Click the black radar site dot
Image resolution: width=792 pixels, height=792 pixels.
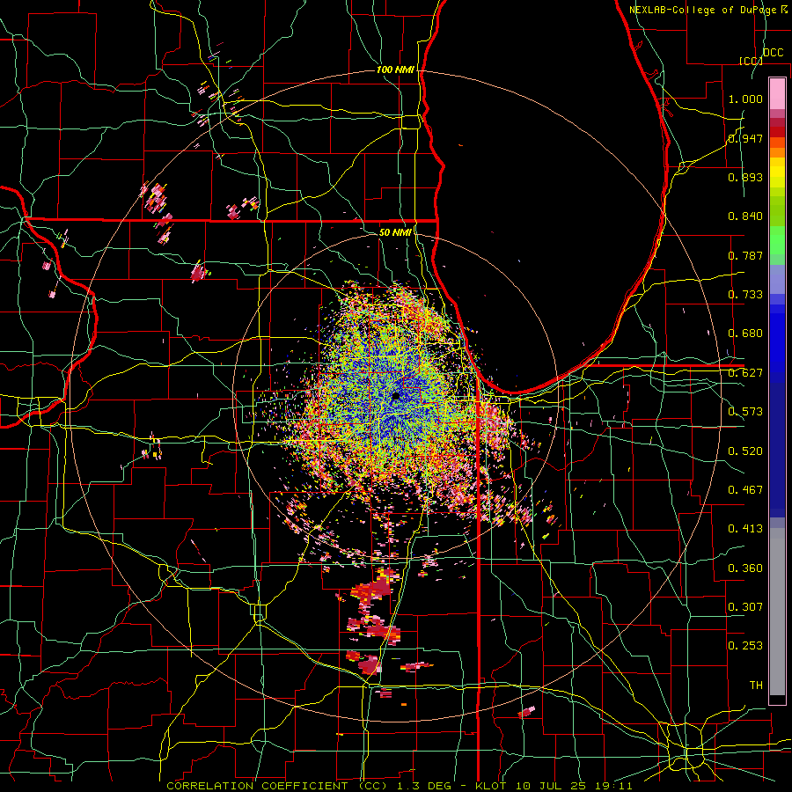click(396, 396)
